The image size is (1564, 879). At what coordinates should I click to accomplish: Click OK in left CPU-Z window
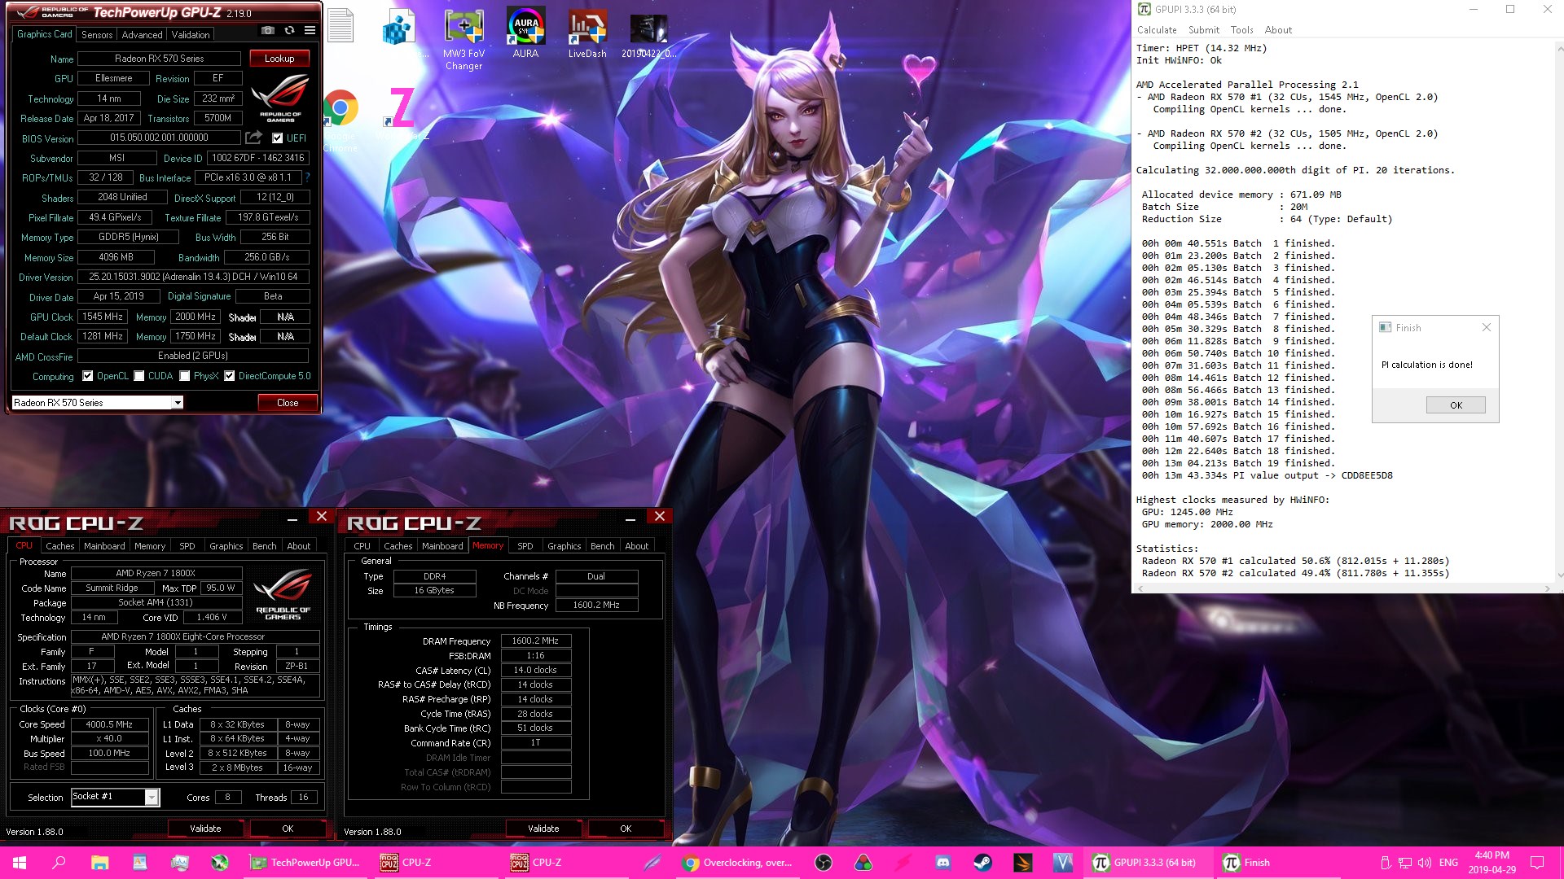pos(288,829)
